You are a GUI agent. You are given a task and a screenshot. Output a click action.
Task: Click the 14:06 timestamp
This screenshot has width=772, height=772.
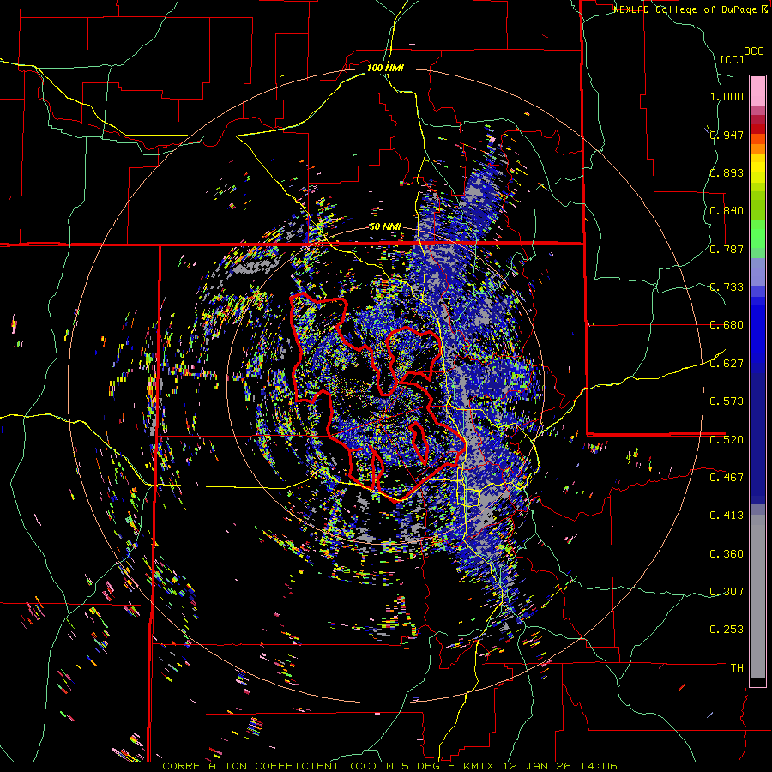point(598,766)
